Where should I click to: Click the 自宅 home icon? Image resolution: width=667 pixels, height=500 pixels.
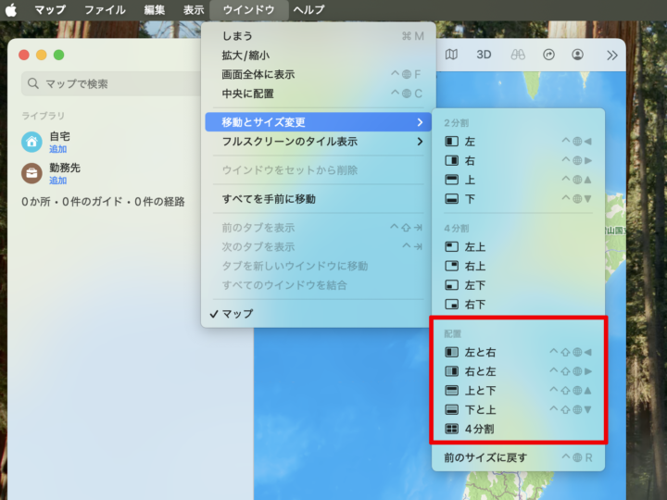click(x=31, y=142)
